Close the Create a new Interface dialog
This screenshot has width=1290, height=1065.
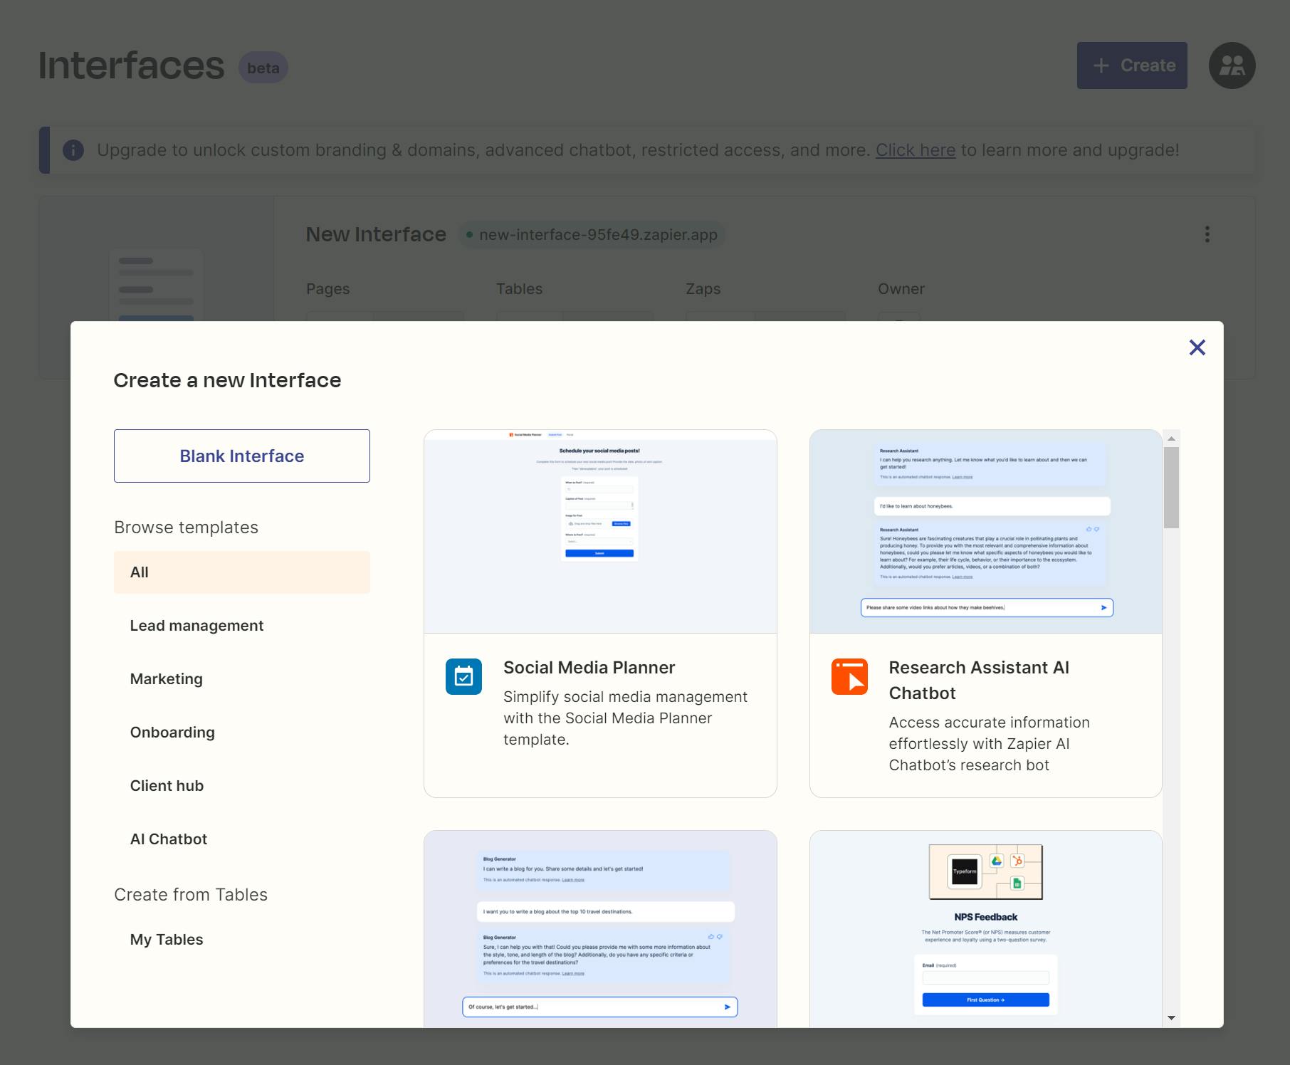click(1197, 347)
